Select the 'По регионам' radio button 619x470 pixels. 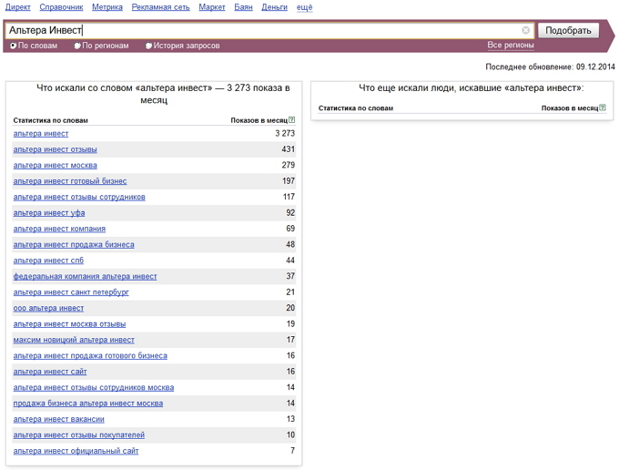pyautogui.click(x=77, y=46)
